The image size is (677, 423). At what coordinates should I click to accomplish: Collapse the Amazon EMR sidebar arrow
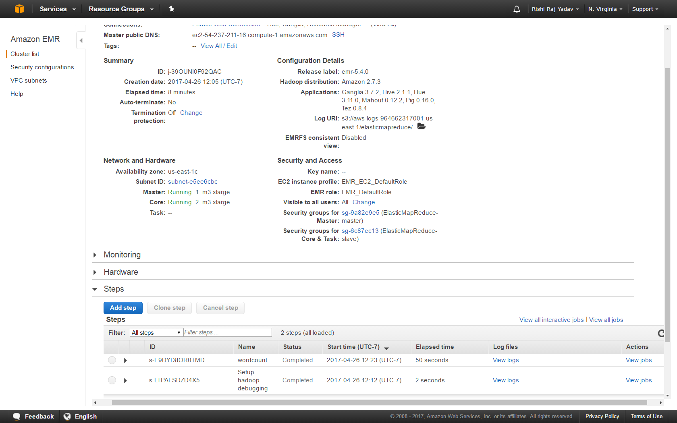(x=81, y=40)
